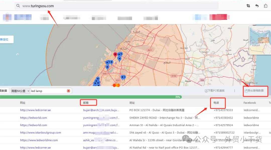Click the mini overview map thumbnail
This screenshot has height=150, width=271.
coord(260,40)
